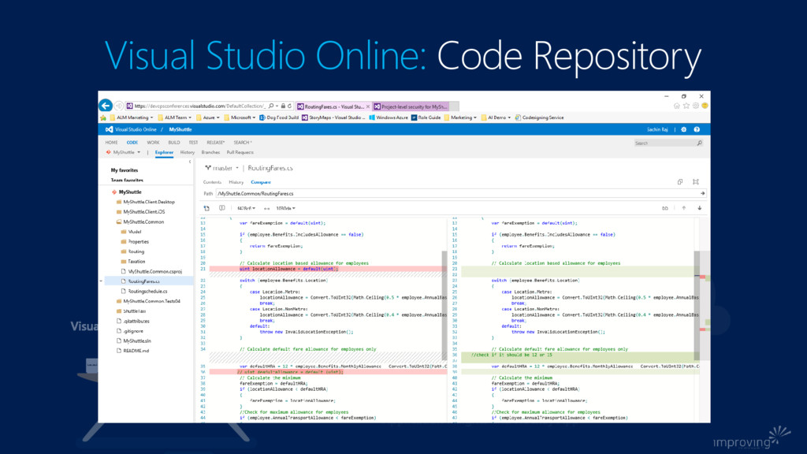Switch to the History tab of file
The width and height of the screenshot is (807, 454).
(x=236, y=182)
